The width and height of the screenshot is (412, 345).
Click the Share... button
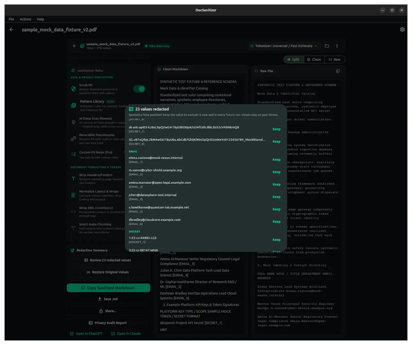point(108,311)
